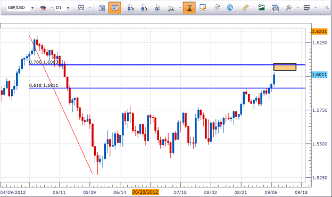The height and width of the screenshot is (197, 332).
Task: Click the save chart as image icon
Action: click(261, 8)
